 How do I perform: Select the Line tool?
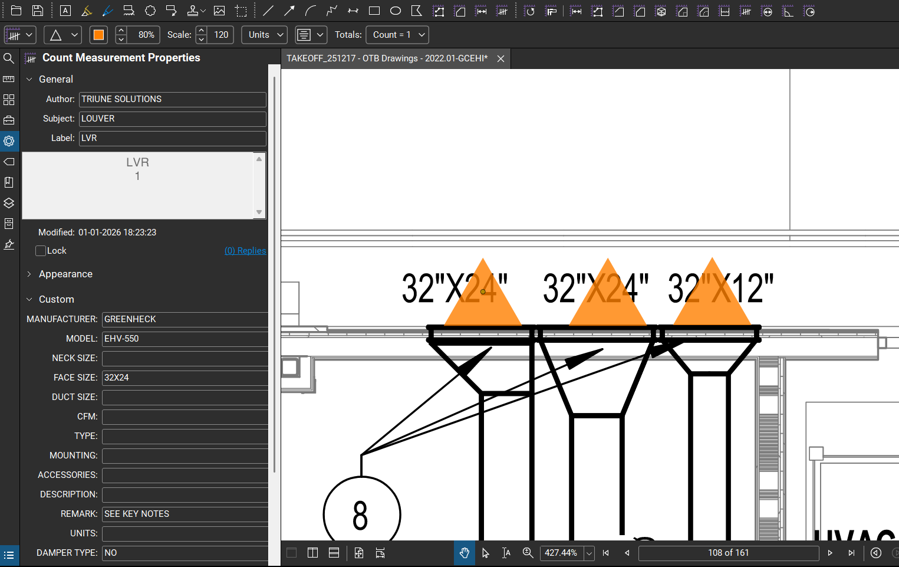tap(268, 11)
